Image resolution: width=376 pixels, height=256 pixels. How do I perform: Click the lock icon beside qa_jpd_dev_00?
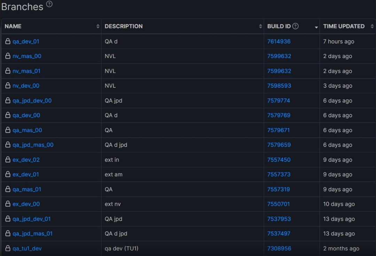(x=8, y=100)
